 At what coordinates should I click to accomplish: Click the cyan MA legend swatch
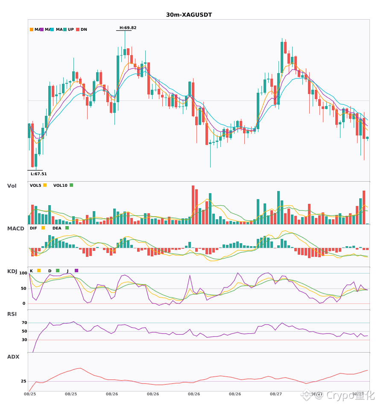click(52, 29)
